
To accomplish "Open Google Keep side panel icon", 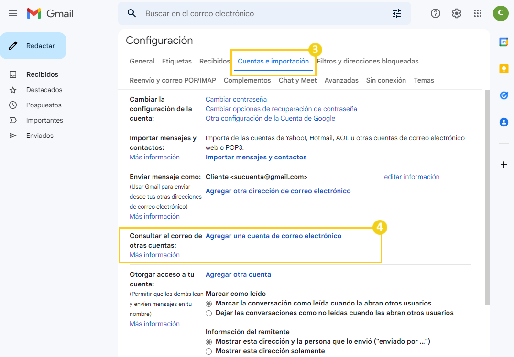I will [x=504, y=69].
